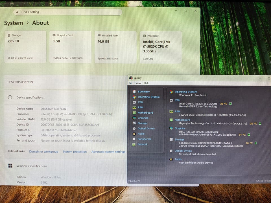Click the storage temperature indicator beside 28 °C

pos(256,143)
